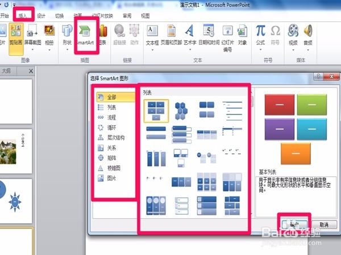Screen dimensions: 341x255
Task: Open the 视图 ribbon tab
Action: click(x=145, y=16)
